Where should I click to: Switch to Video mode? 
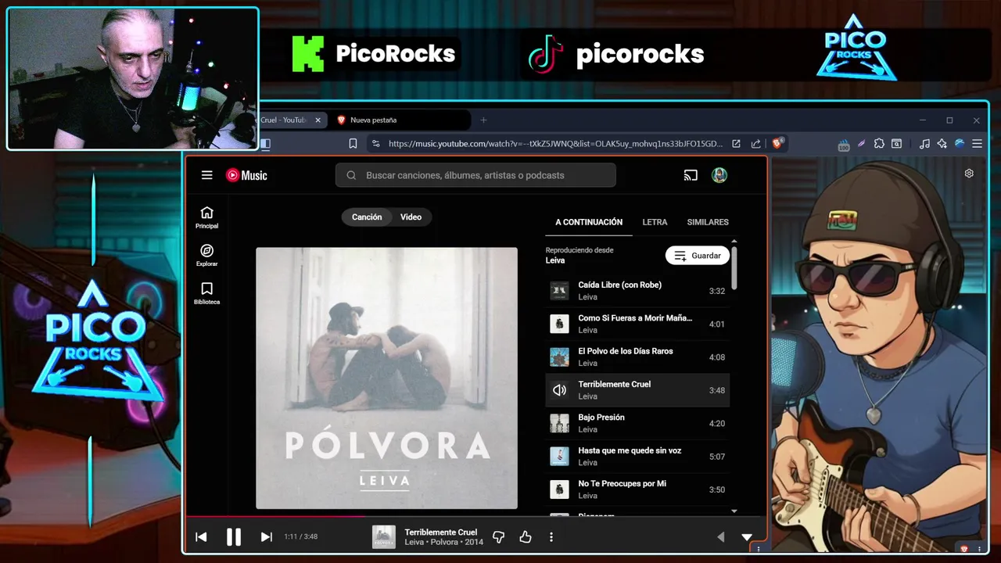pyautogui.click(x=411, y=217)
